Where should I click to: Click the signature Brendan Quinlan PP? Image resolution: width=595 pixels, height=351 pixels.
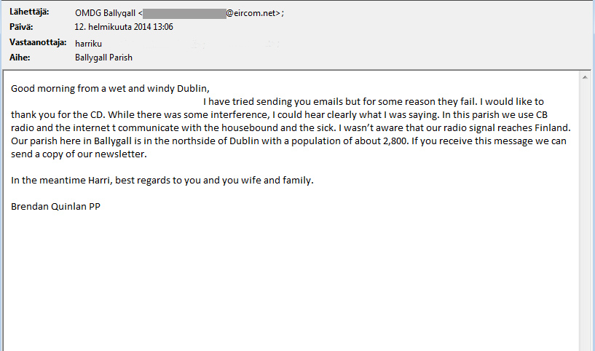pos(55,206)
